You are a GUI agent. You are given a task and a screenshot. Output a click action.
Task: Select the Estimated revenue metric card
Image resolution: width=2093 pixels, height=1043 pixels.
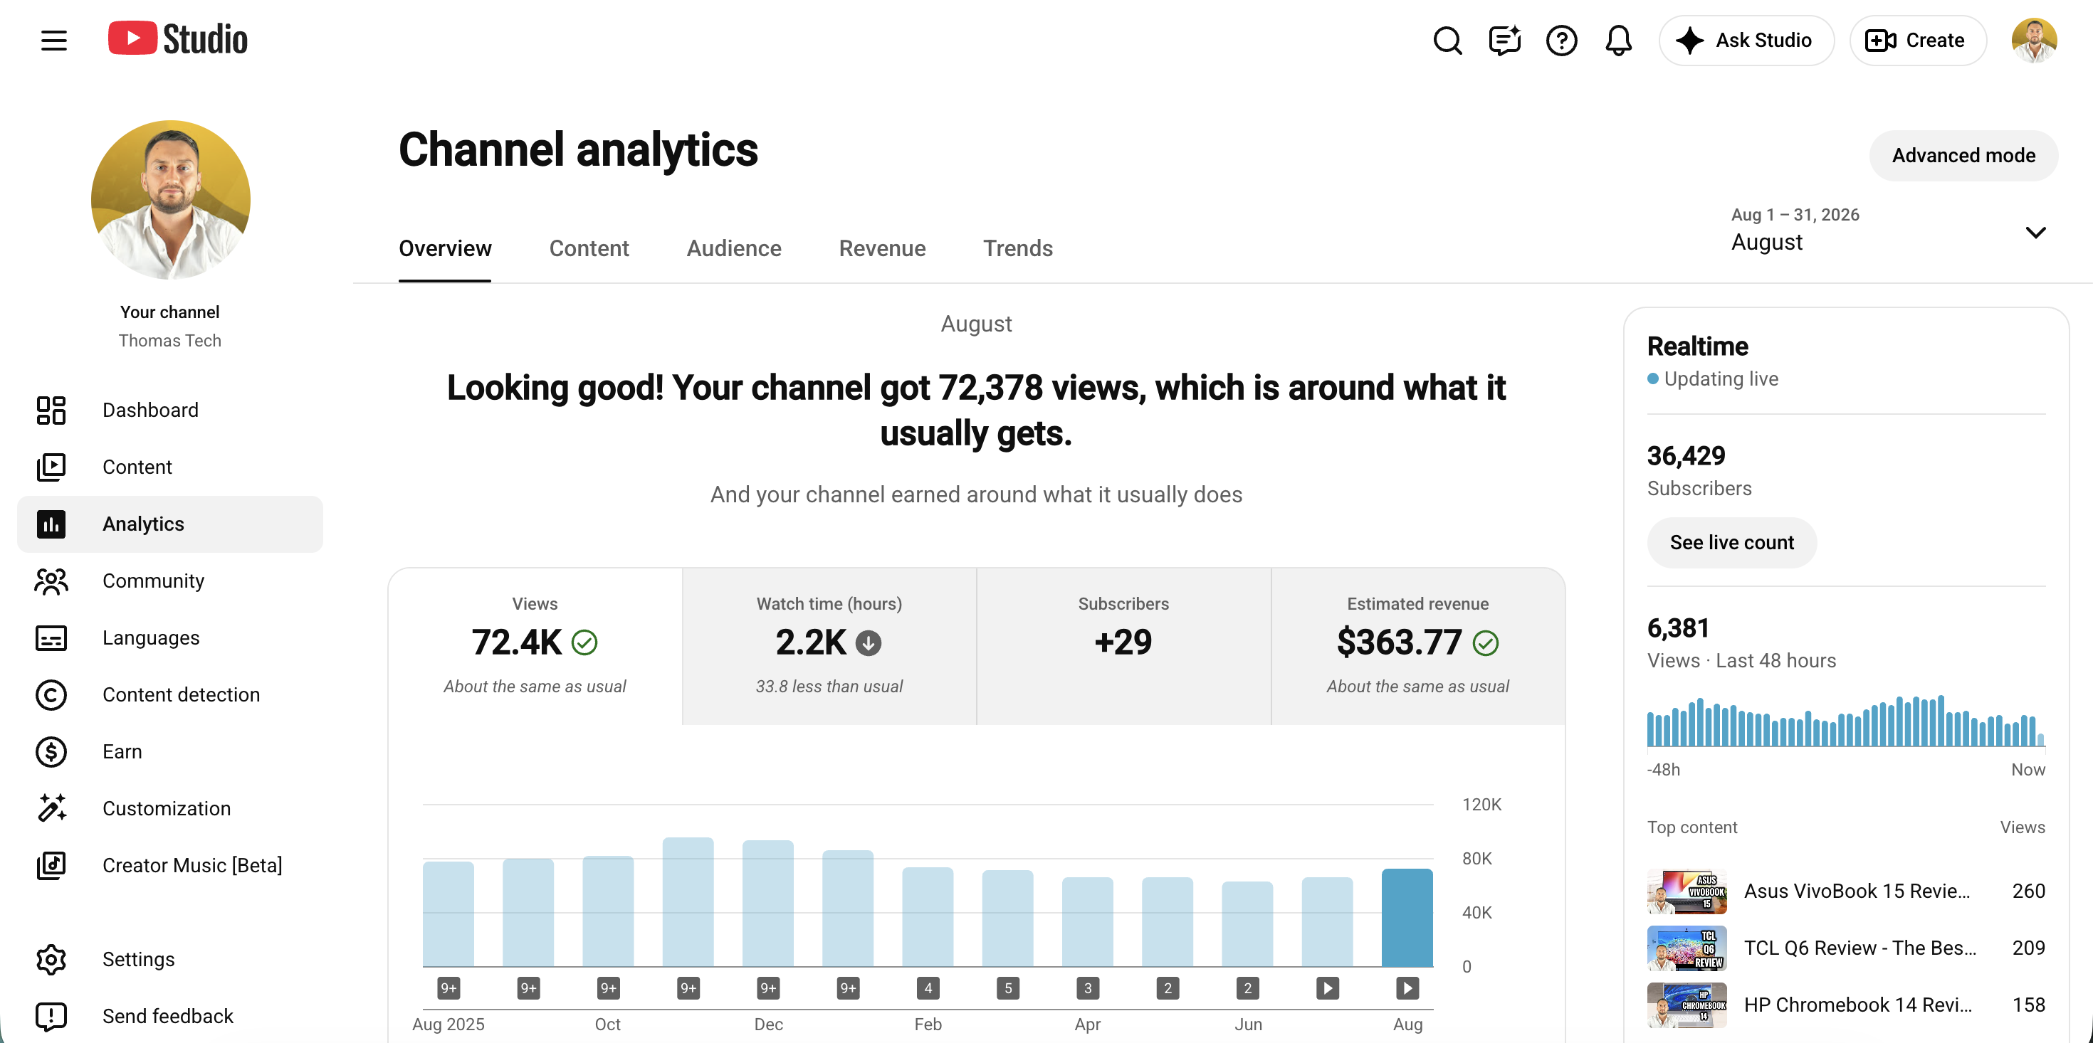1417,647
